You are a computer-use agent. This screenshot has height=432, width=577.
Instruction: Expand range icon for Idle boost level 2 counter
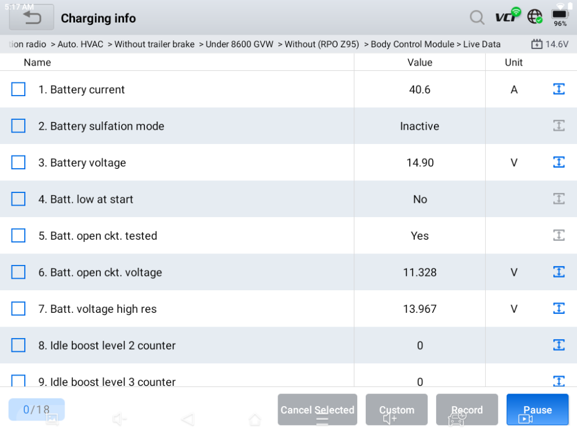click(559, 345)
